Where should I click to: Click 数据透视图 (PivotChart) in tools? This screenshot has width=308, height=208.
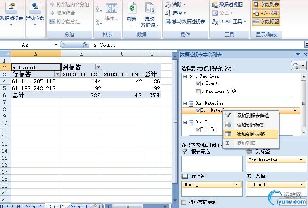click(227, 4)
